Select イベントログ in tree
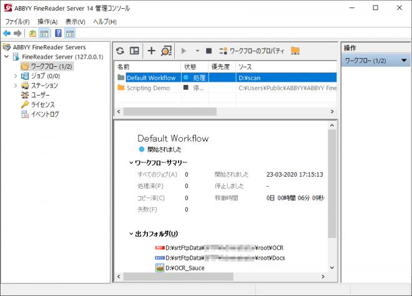Image resolution: width=412 pixels, height=296 pixels. [x=45, y=114]
